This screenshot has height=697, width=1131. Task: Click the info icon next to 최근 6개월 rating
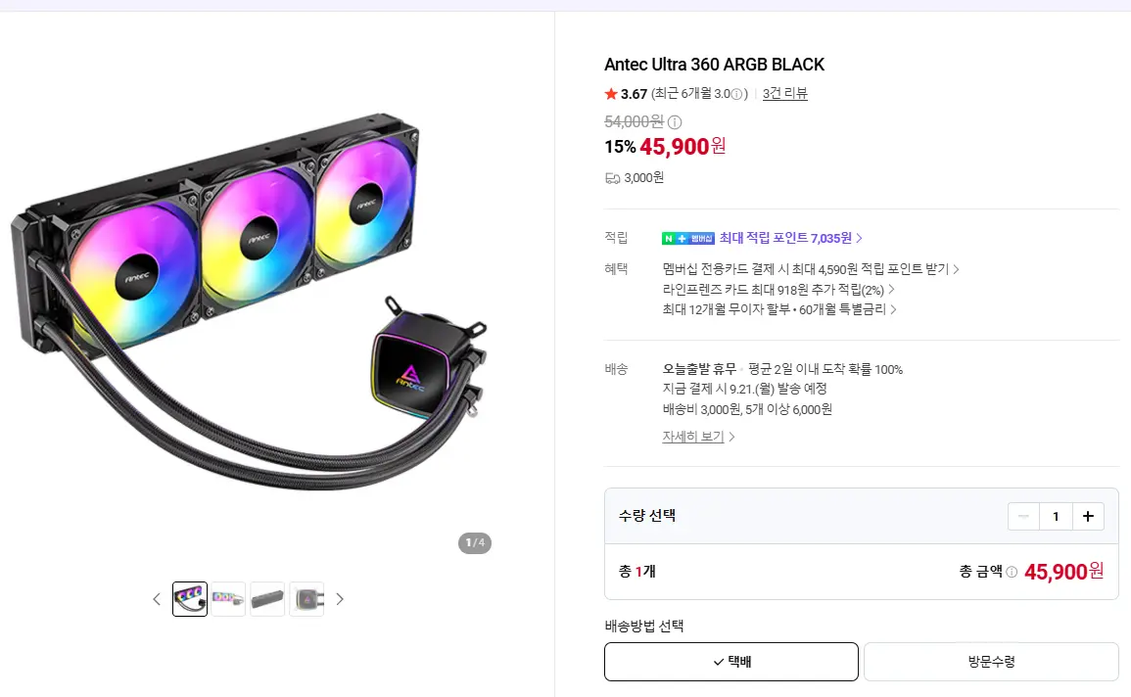736,94
